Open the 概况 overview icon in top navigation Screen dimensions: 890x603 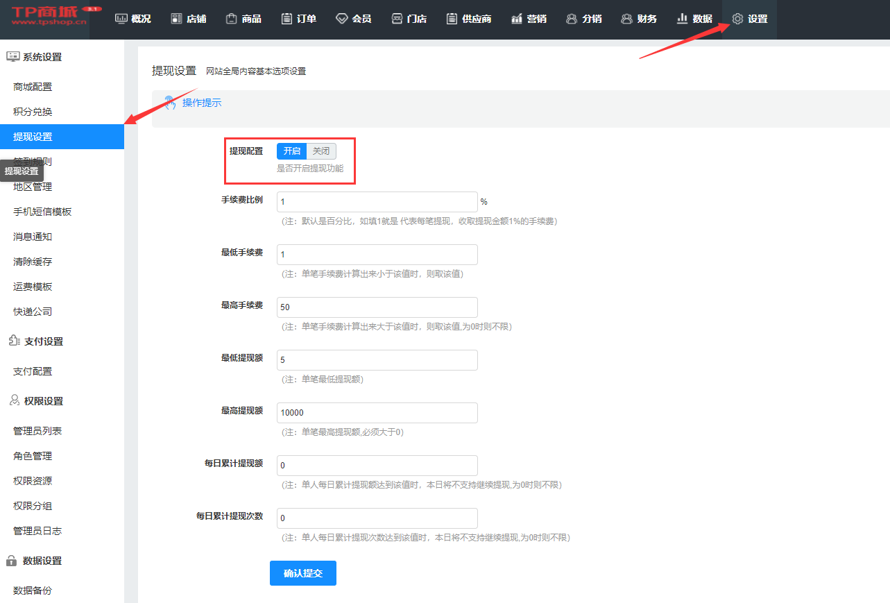pos(121,19)
